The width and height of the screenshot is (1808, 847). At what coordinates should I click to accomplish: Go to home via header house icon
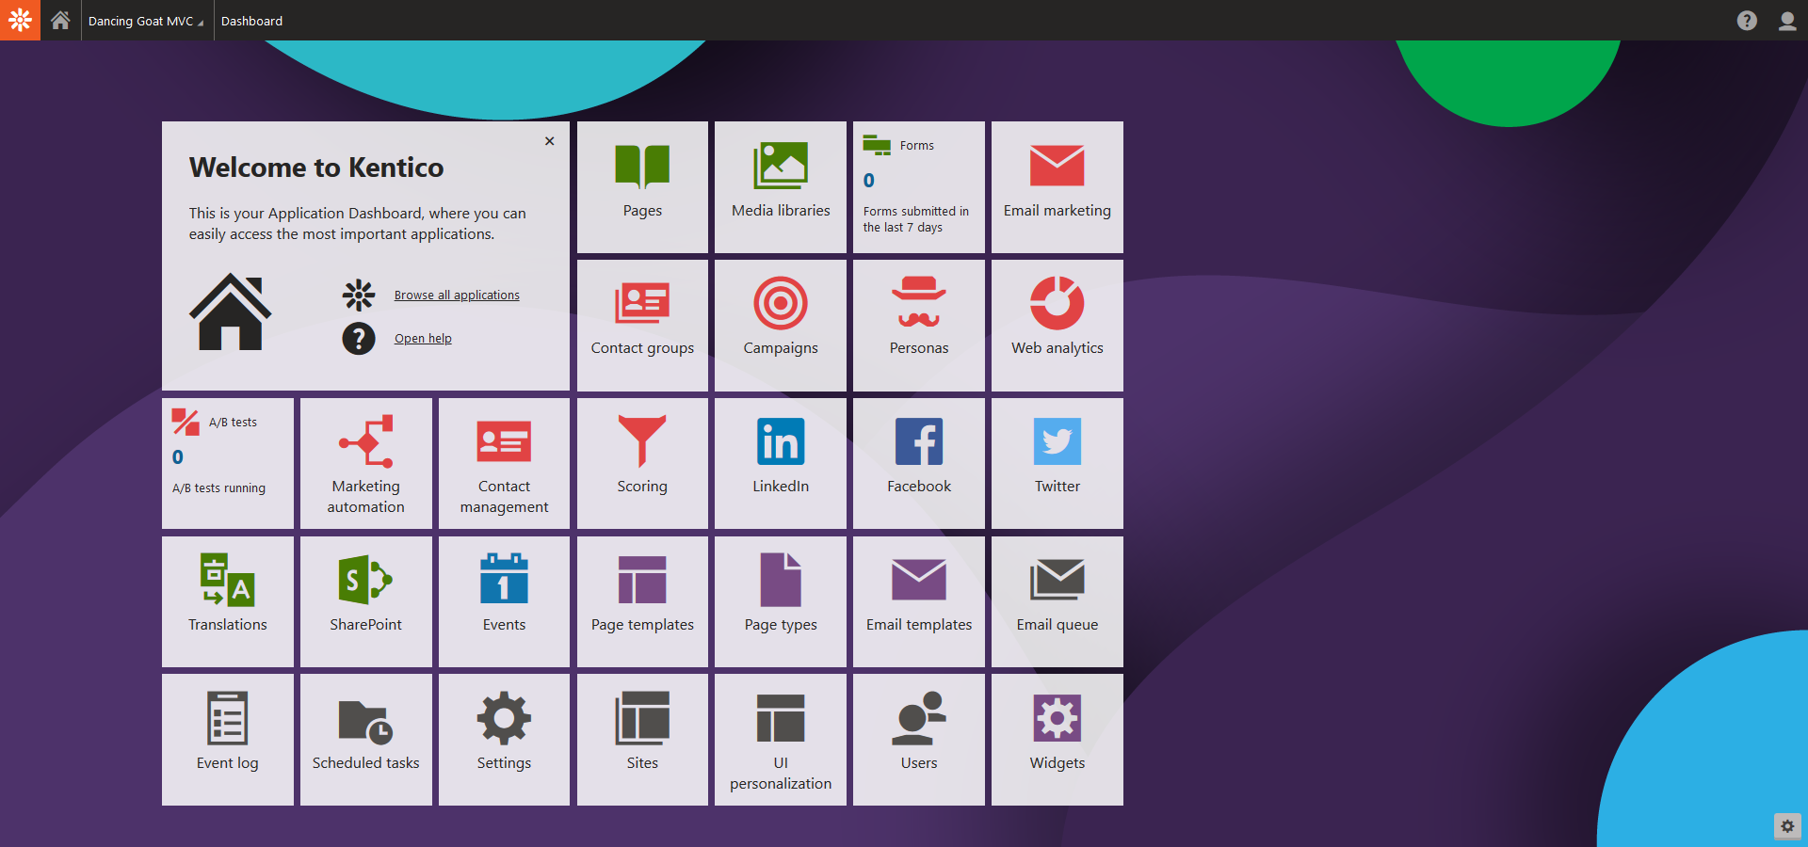coord(60,20)
